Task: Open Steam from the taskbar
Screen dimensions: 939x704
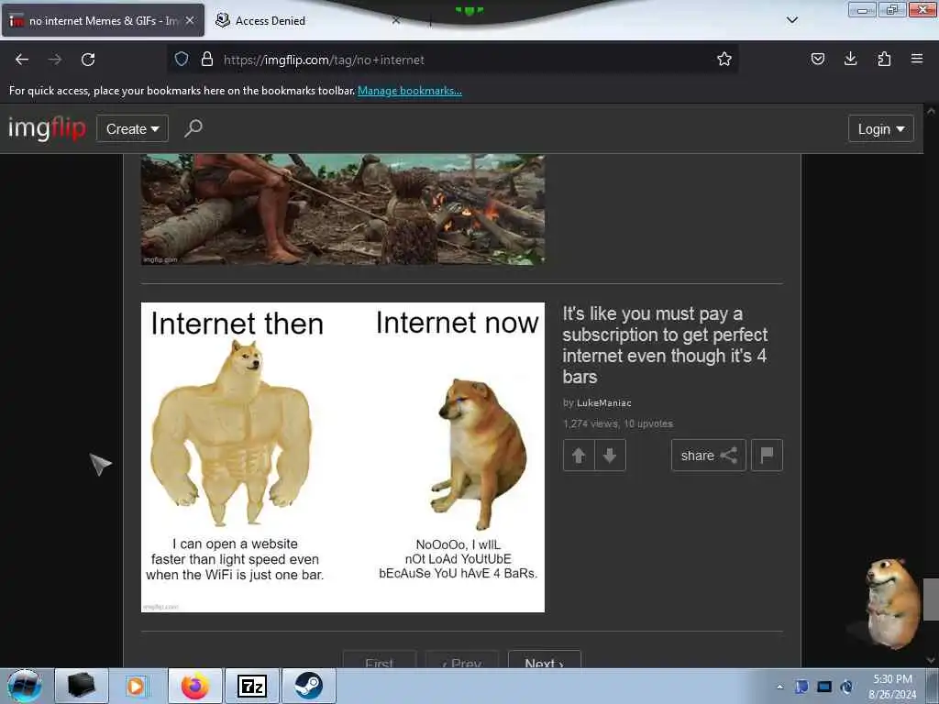Action: (x=308, y=686)
